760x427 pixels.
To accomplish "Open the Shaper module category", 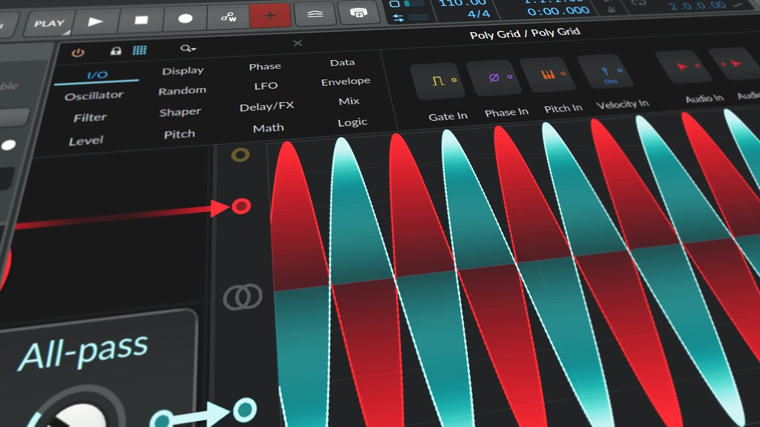I will (180, 112).
